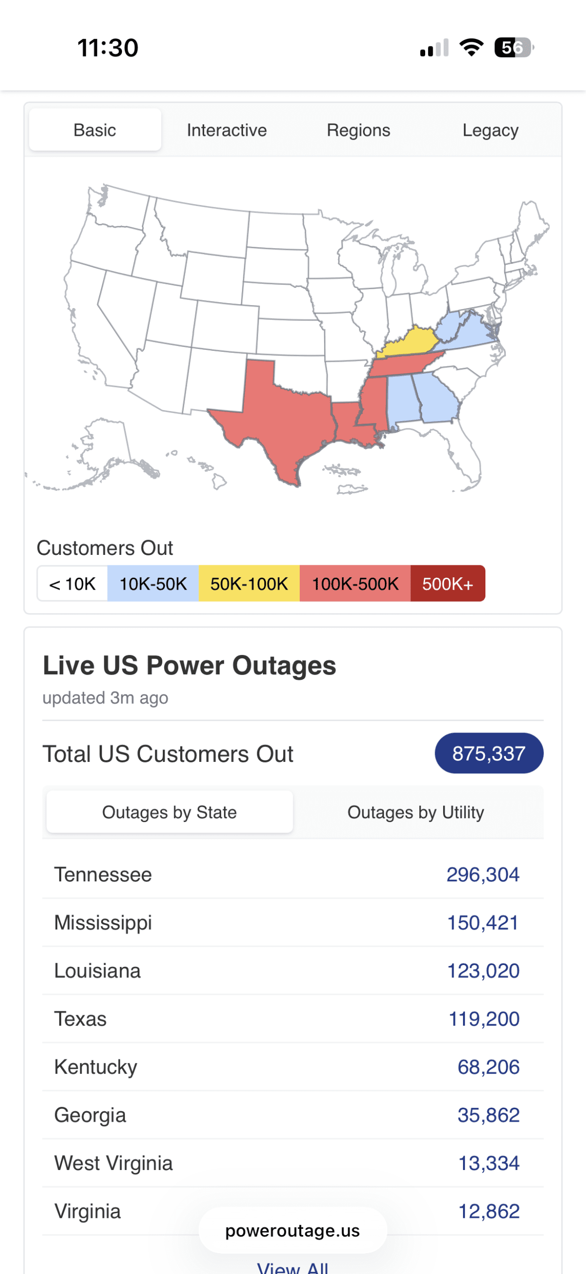586x1274 pixels.
Task: Switch to the Interactive map tab
Action: [x=227, y=130]
